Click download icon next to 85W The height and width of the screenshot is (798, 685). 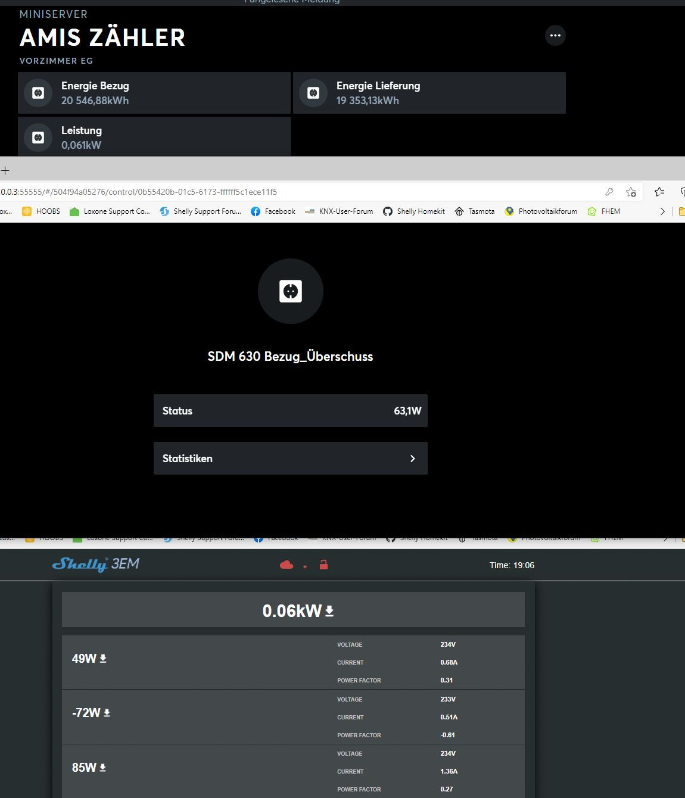coord(102,768)
